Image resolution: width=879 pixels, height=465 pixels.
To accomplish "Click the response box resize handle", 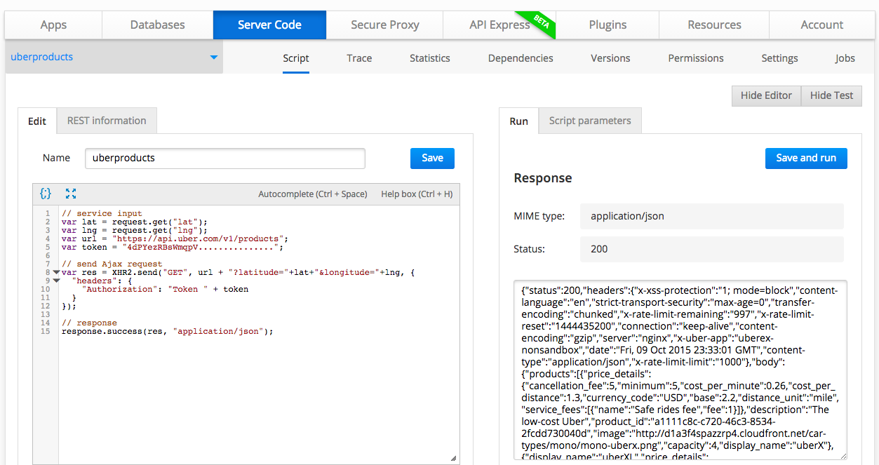I will [841, 454].
